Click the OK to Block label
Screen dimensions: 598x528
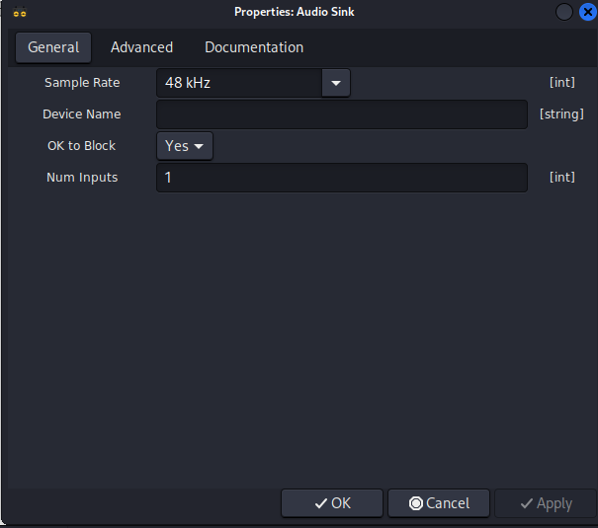(81, 146)
